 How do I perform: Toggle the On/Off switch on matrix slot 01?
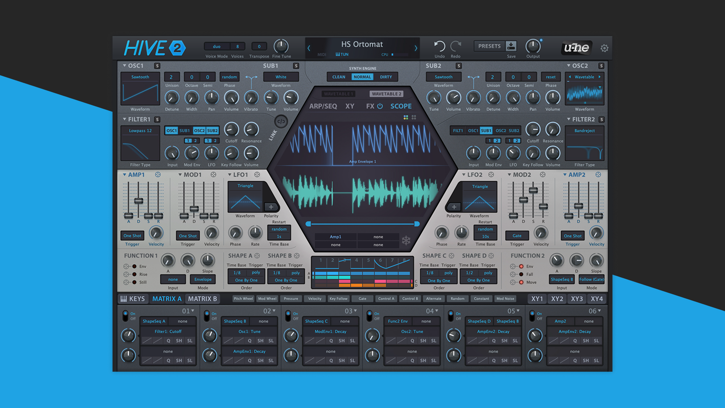(125, 316)
